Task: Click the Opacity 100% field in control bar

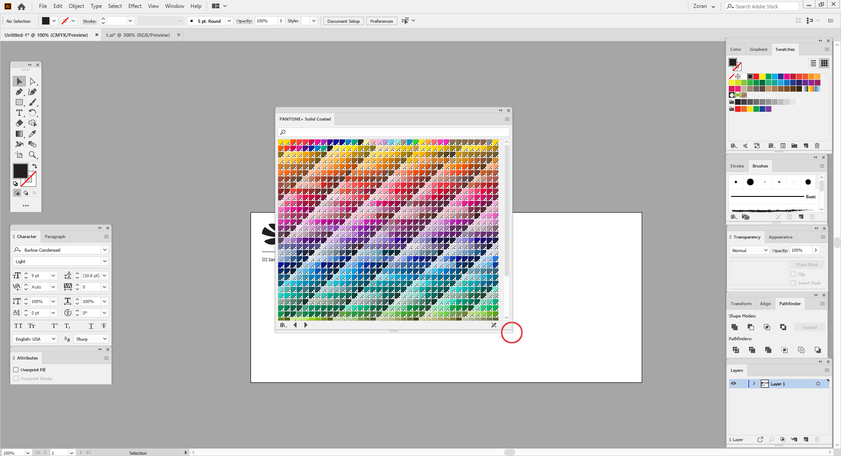Action: [266, 21]
